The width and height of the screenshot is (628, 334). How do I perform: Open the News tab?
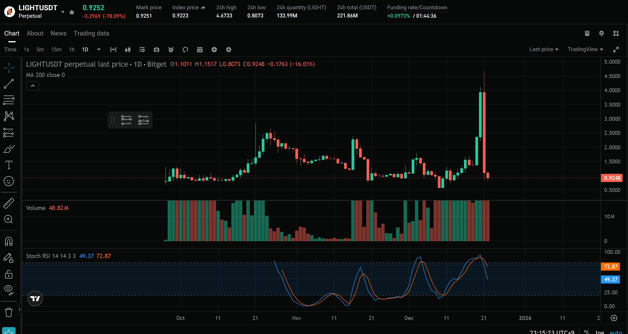click(x=58, y=33)
